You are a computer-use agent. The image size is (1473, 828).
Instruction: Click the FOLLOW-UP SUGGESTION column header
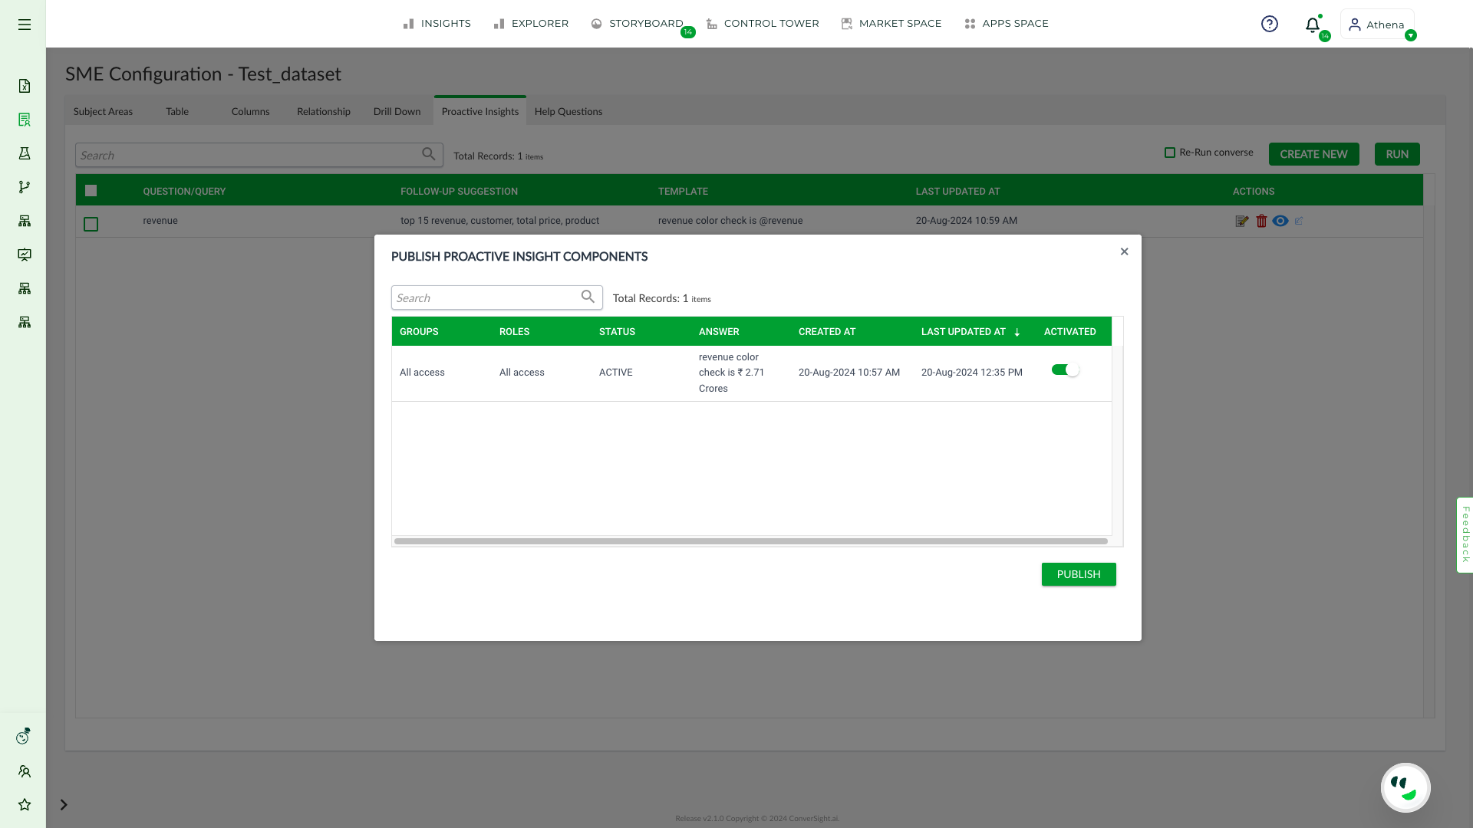point(459,192)
